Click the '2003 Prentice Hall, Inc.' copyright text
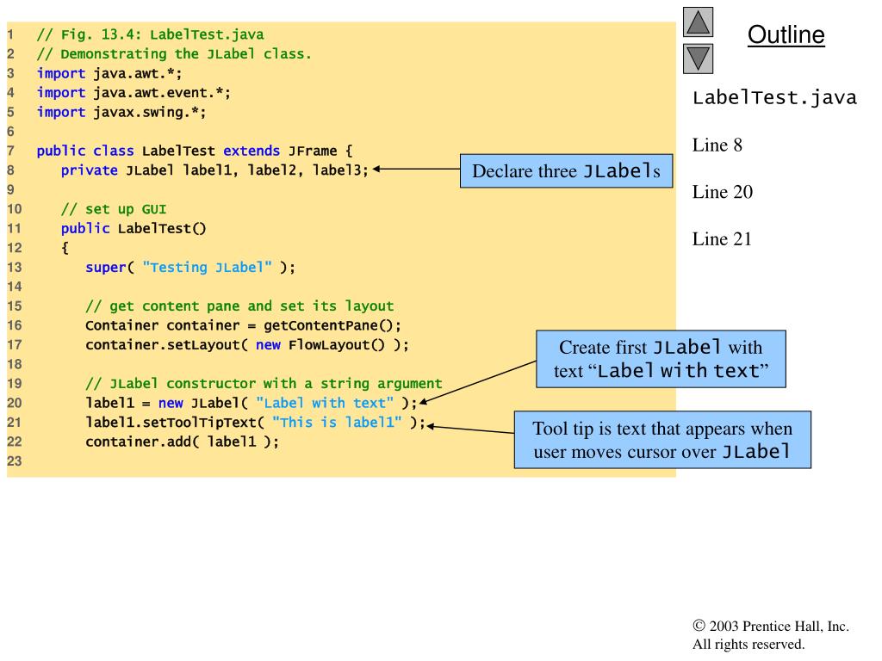Image resolution: width=882 pixels, height=661 pixels. (771, 627)
